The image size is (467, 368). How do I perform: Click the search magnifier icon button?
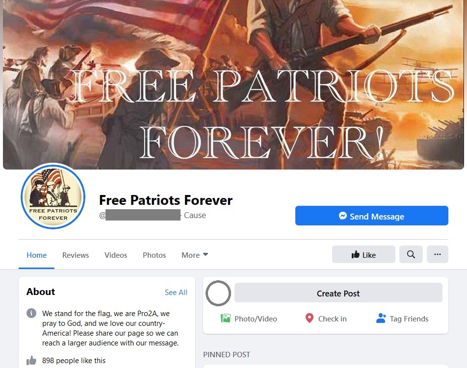click(411, 254)
